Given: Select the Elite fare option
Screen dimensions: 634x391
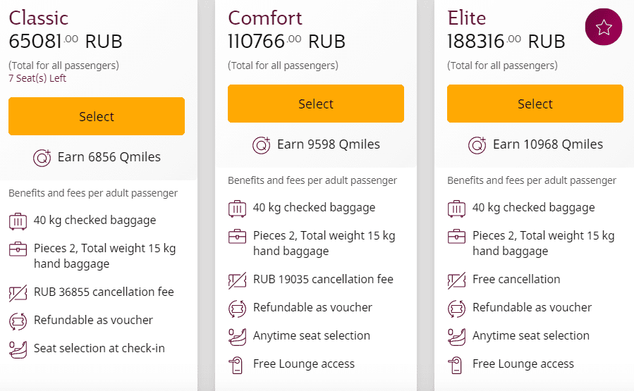Looking at the screenshot, I should tap(535, 104).
